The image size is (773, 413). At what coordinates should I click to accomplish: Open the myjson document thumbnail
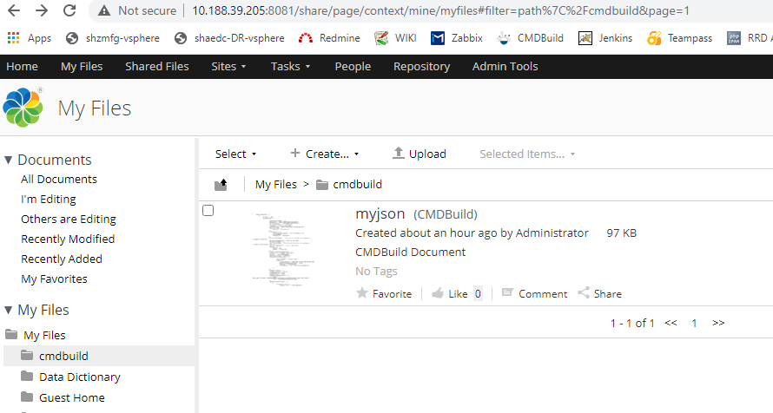[x=283, y=249]
